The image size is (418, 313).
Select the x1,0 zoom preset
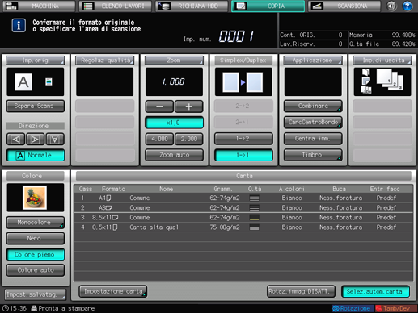tap(174, 123)
